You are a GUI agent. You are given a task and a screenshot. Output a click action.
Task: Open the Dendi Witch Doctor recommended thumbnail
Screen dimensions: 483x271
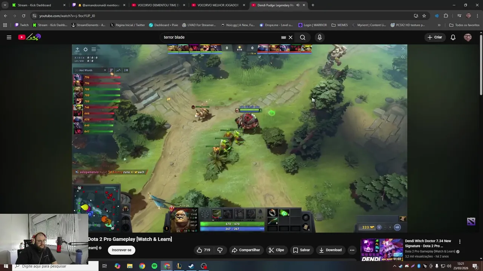[x=382, y=250]
